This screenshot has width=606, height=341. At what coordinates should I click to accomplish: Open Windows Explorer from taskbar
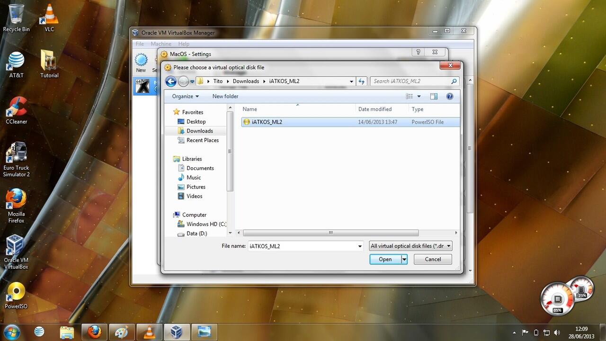point(67,332)
